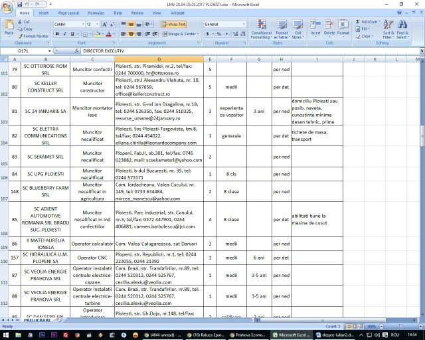Open Conditional Formatting options

(261, 29)
